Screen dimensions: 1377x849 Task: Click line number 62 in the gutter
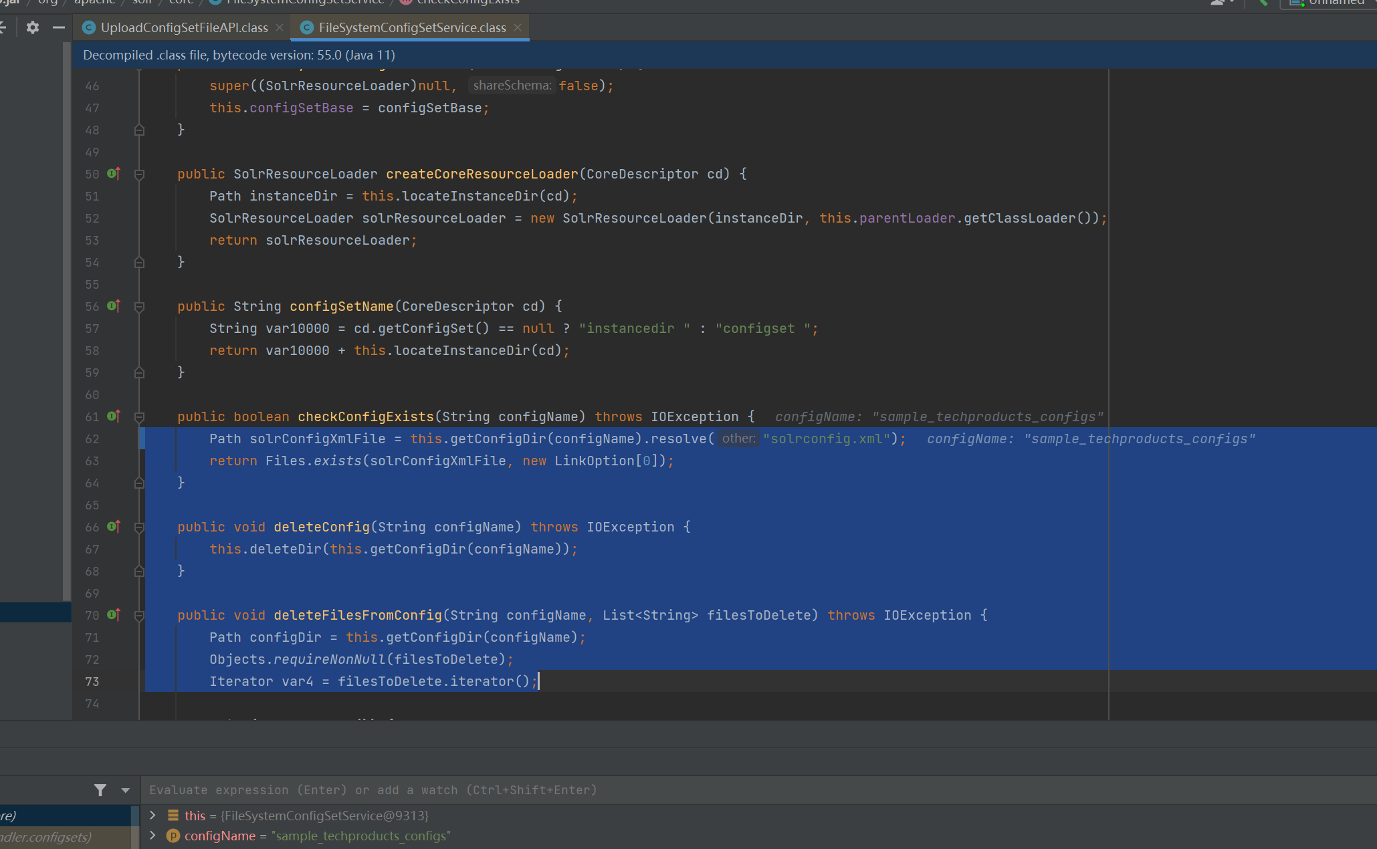coord(92,439)
